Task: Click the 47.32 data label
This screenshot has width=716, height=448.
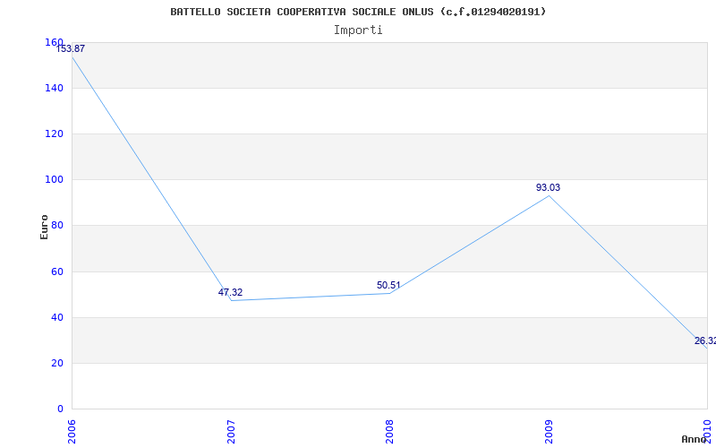Action: click(x=230, y=293)
